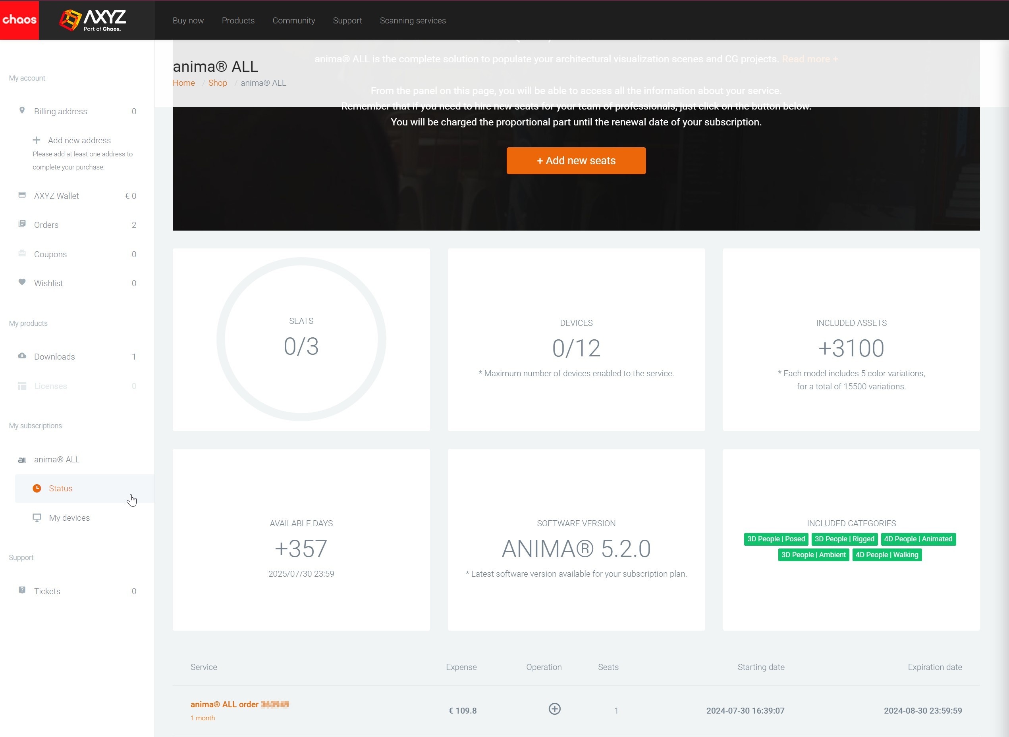Click the plus icon beside Add new address
The width and height of the screenshot is (1009, 737).
click(37, 140)
